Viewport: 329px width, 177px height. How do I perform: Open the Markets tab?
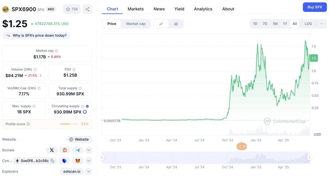click(x=136, y=9)
